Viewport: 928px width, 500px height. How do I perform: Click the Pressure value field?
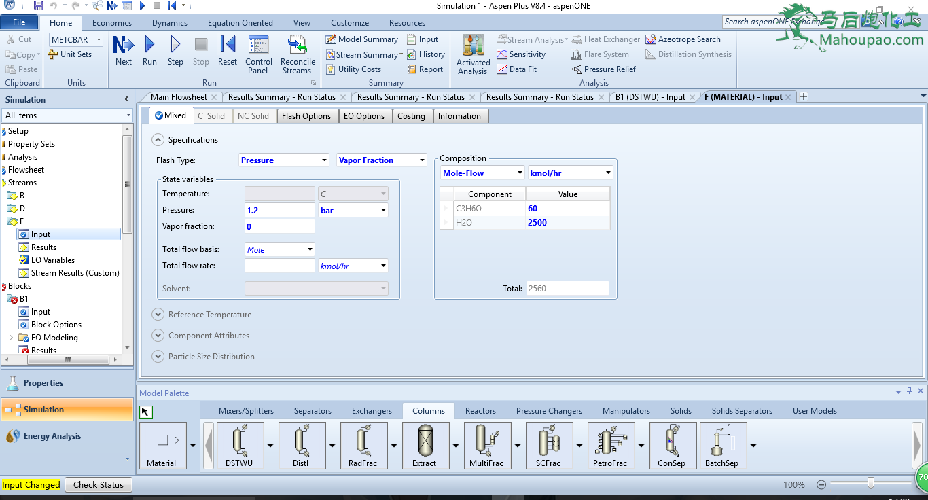pyautogui.click(x=279, y=210)
